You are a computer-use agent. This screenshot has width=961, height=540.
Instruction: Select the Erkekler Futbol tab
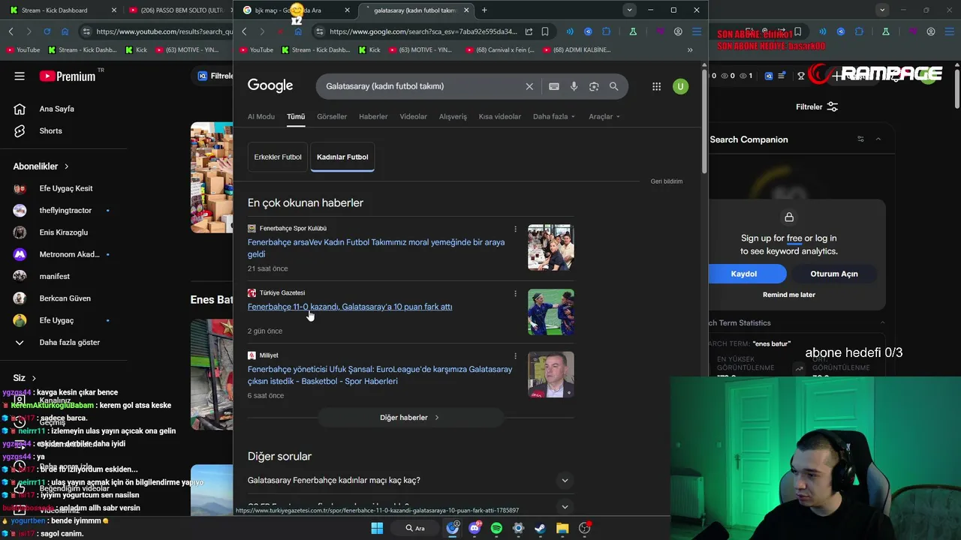click(x=278, y=157)
